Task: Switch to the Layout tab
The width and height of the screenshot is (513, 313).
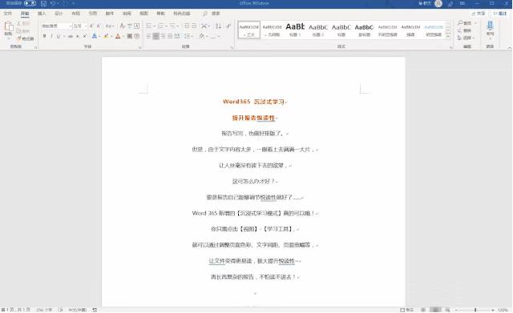Action: click(x=75, y=14)
